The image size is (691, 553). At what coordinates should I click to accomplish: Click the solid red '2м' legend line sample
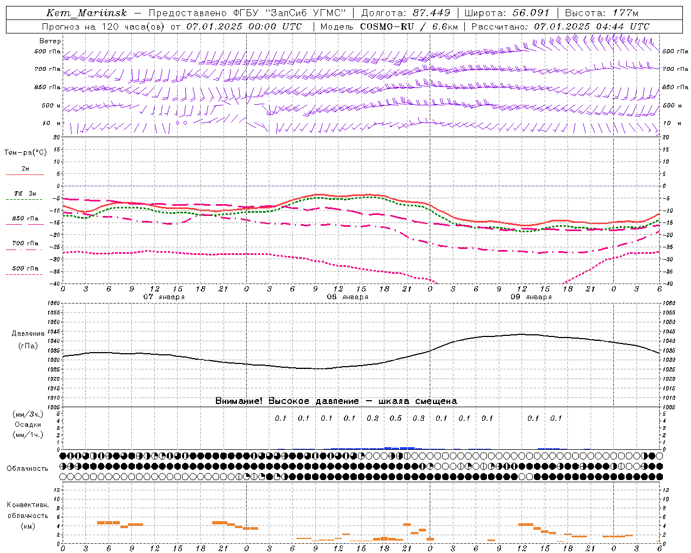25,174
